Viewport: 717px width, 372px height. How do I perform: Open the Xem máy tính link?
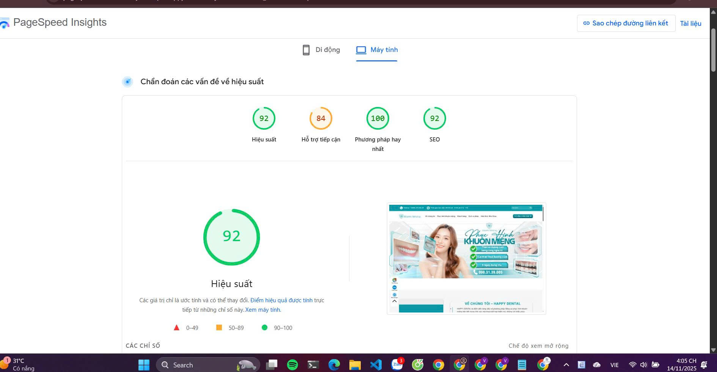(x=263, y=310)
